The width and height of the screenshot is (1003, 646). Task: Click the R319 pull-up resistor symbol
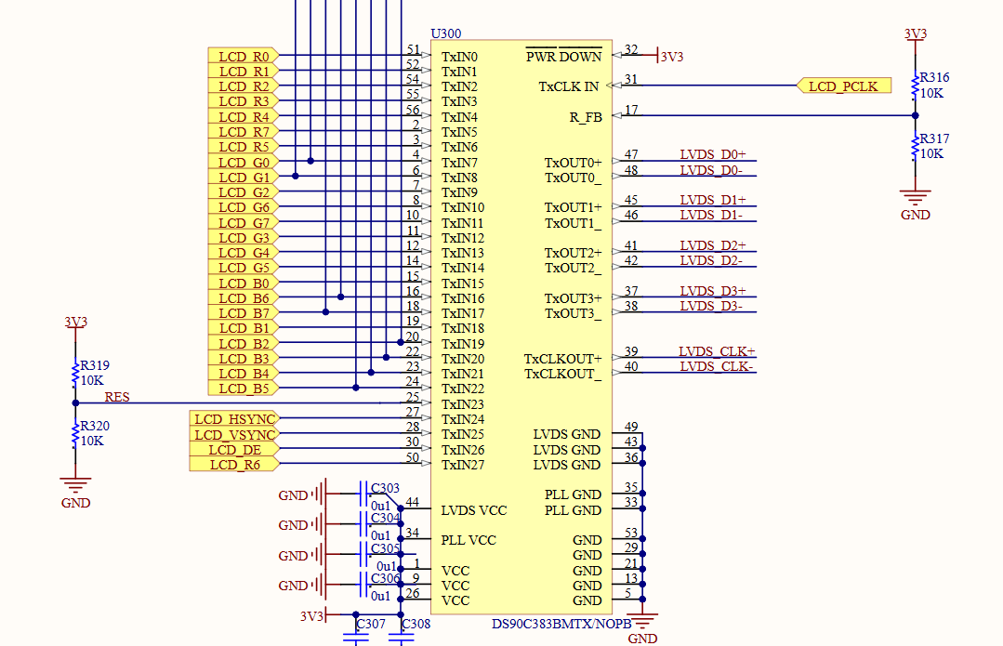tap(75, 373)
